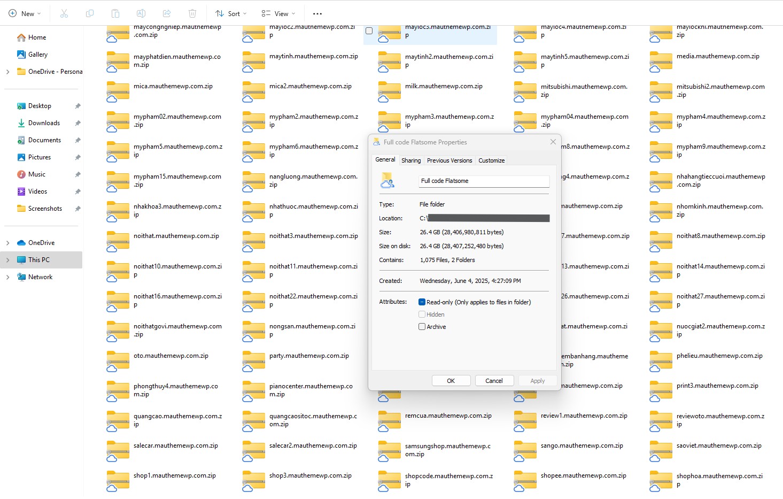Click the shopee.mauthemewp.com.zip file icon
This screenshot has width=783, height=499.
[525, 480]
